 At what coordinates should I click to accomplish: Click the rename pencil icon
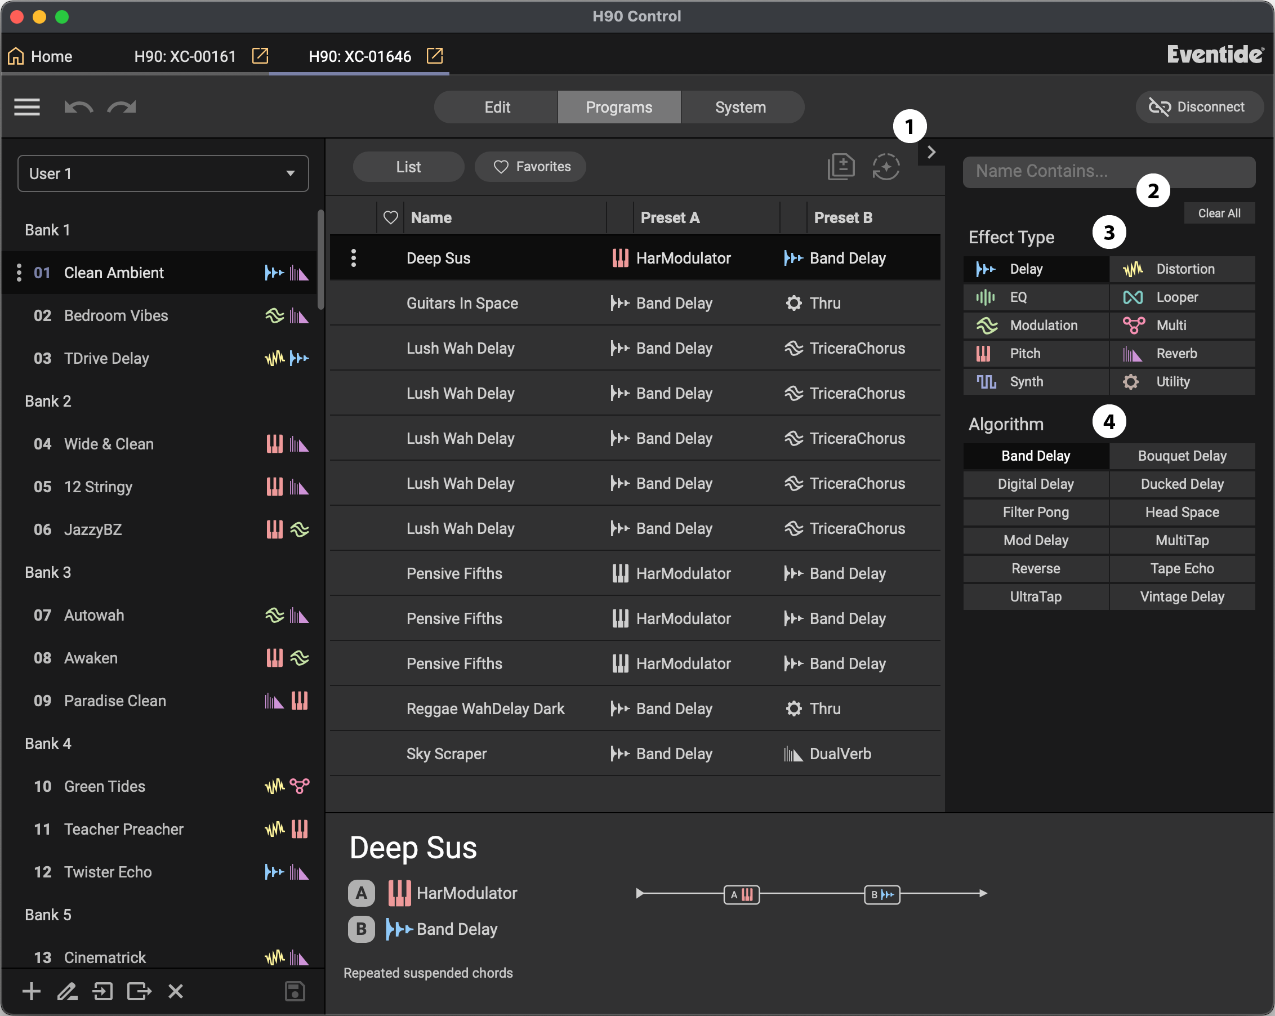coord(68,991)
